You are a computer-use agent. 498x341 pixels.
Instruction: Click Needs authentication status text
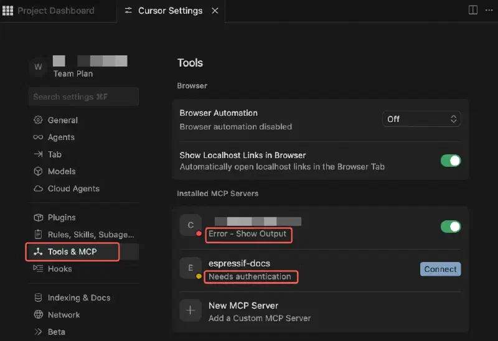pos(250,276)
